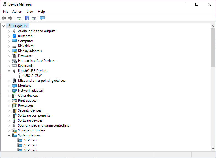Image resolution: width=216 pixels, height=158 pixels.
Task: Click the Display adapters icon
Action: pyautogui.click(x=14, y=51)
